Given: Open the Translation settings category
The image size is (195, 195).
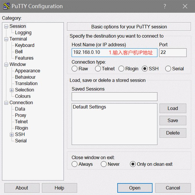Looking at the screenshot, I should tap(26, 83).
